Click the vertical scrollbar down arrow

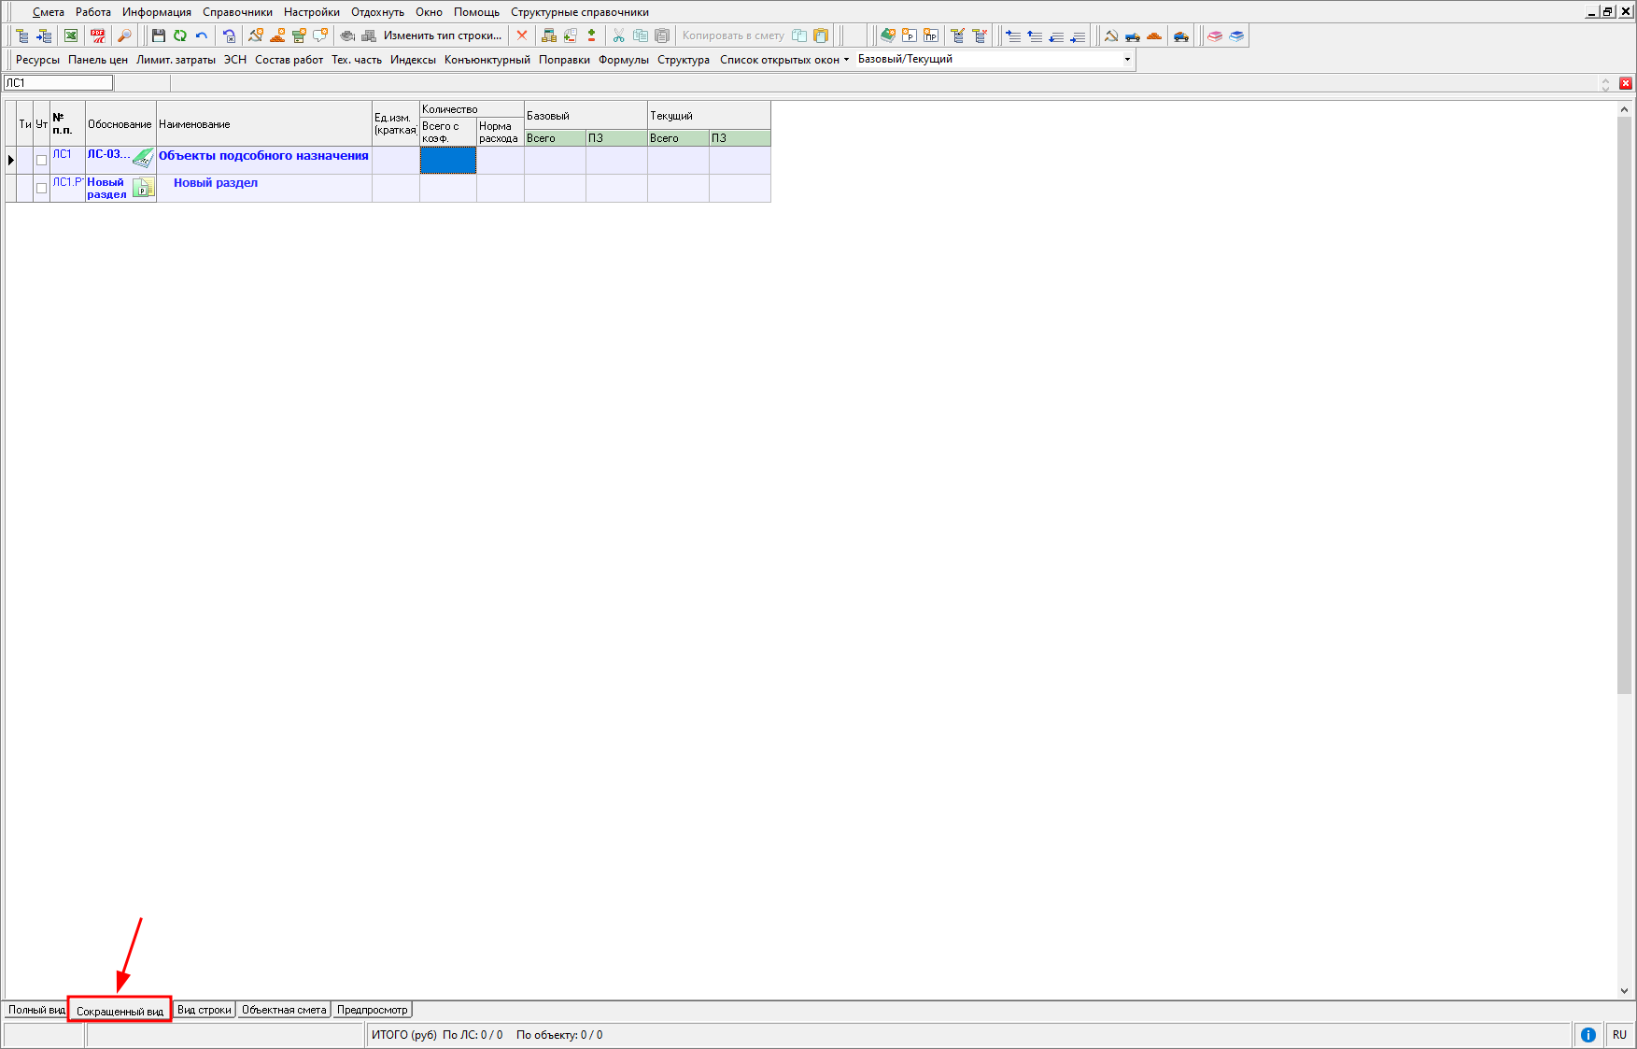tap(1624, 991)
